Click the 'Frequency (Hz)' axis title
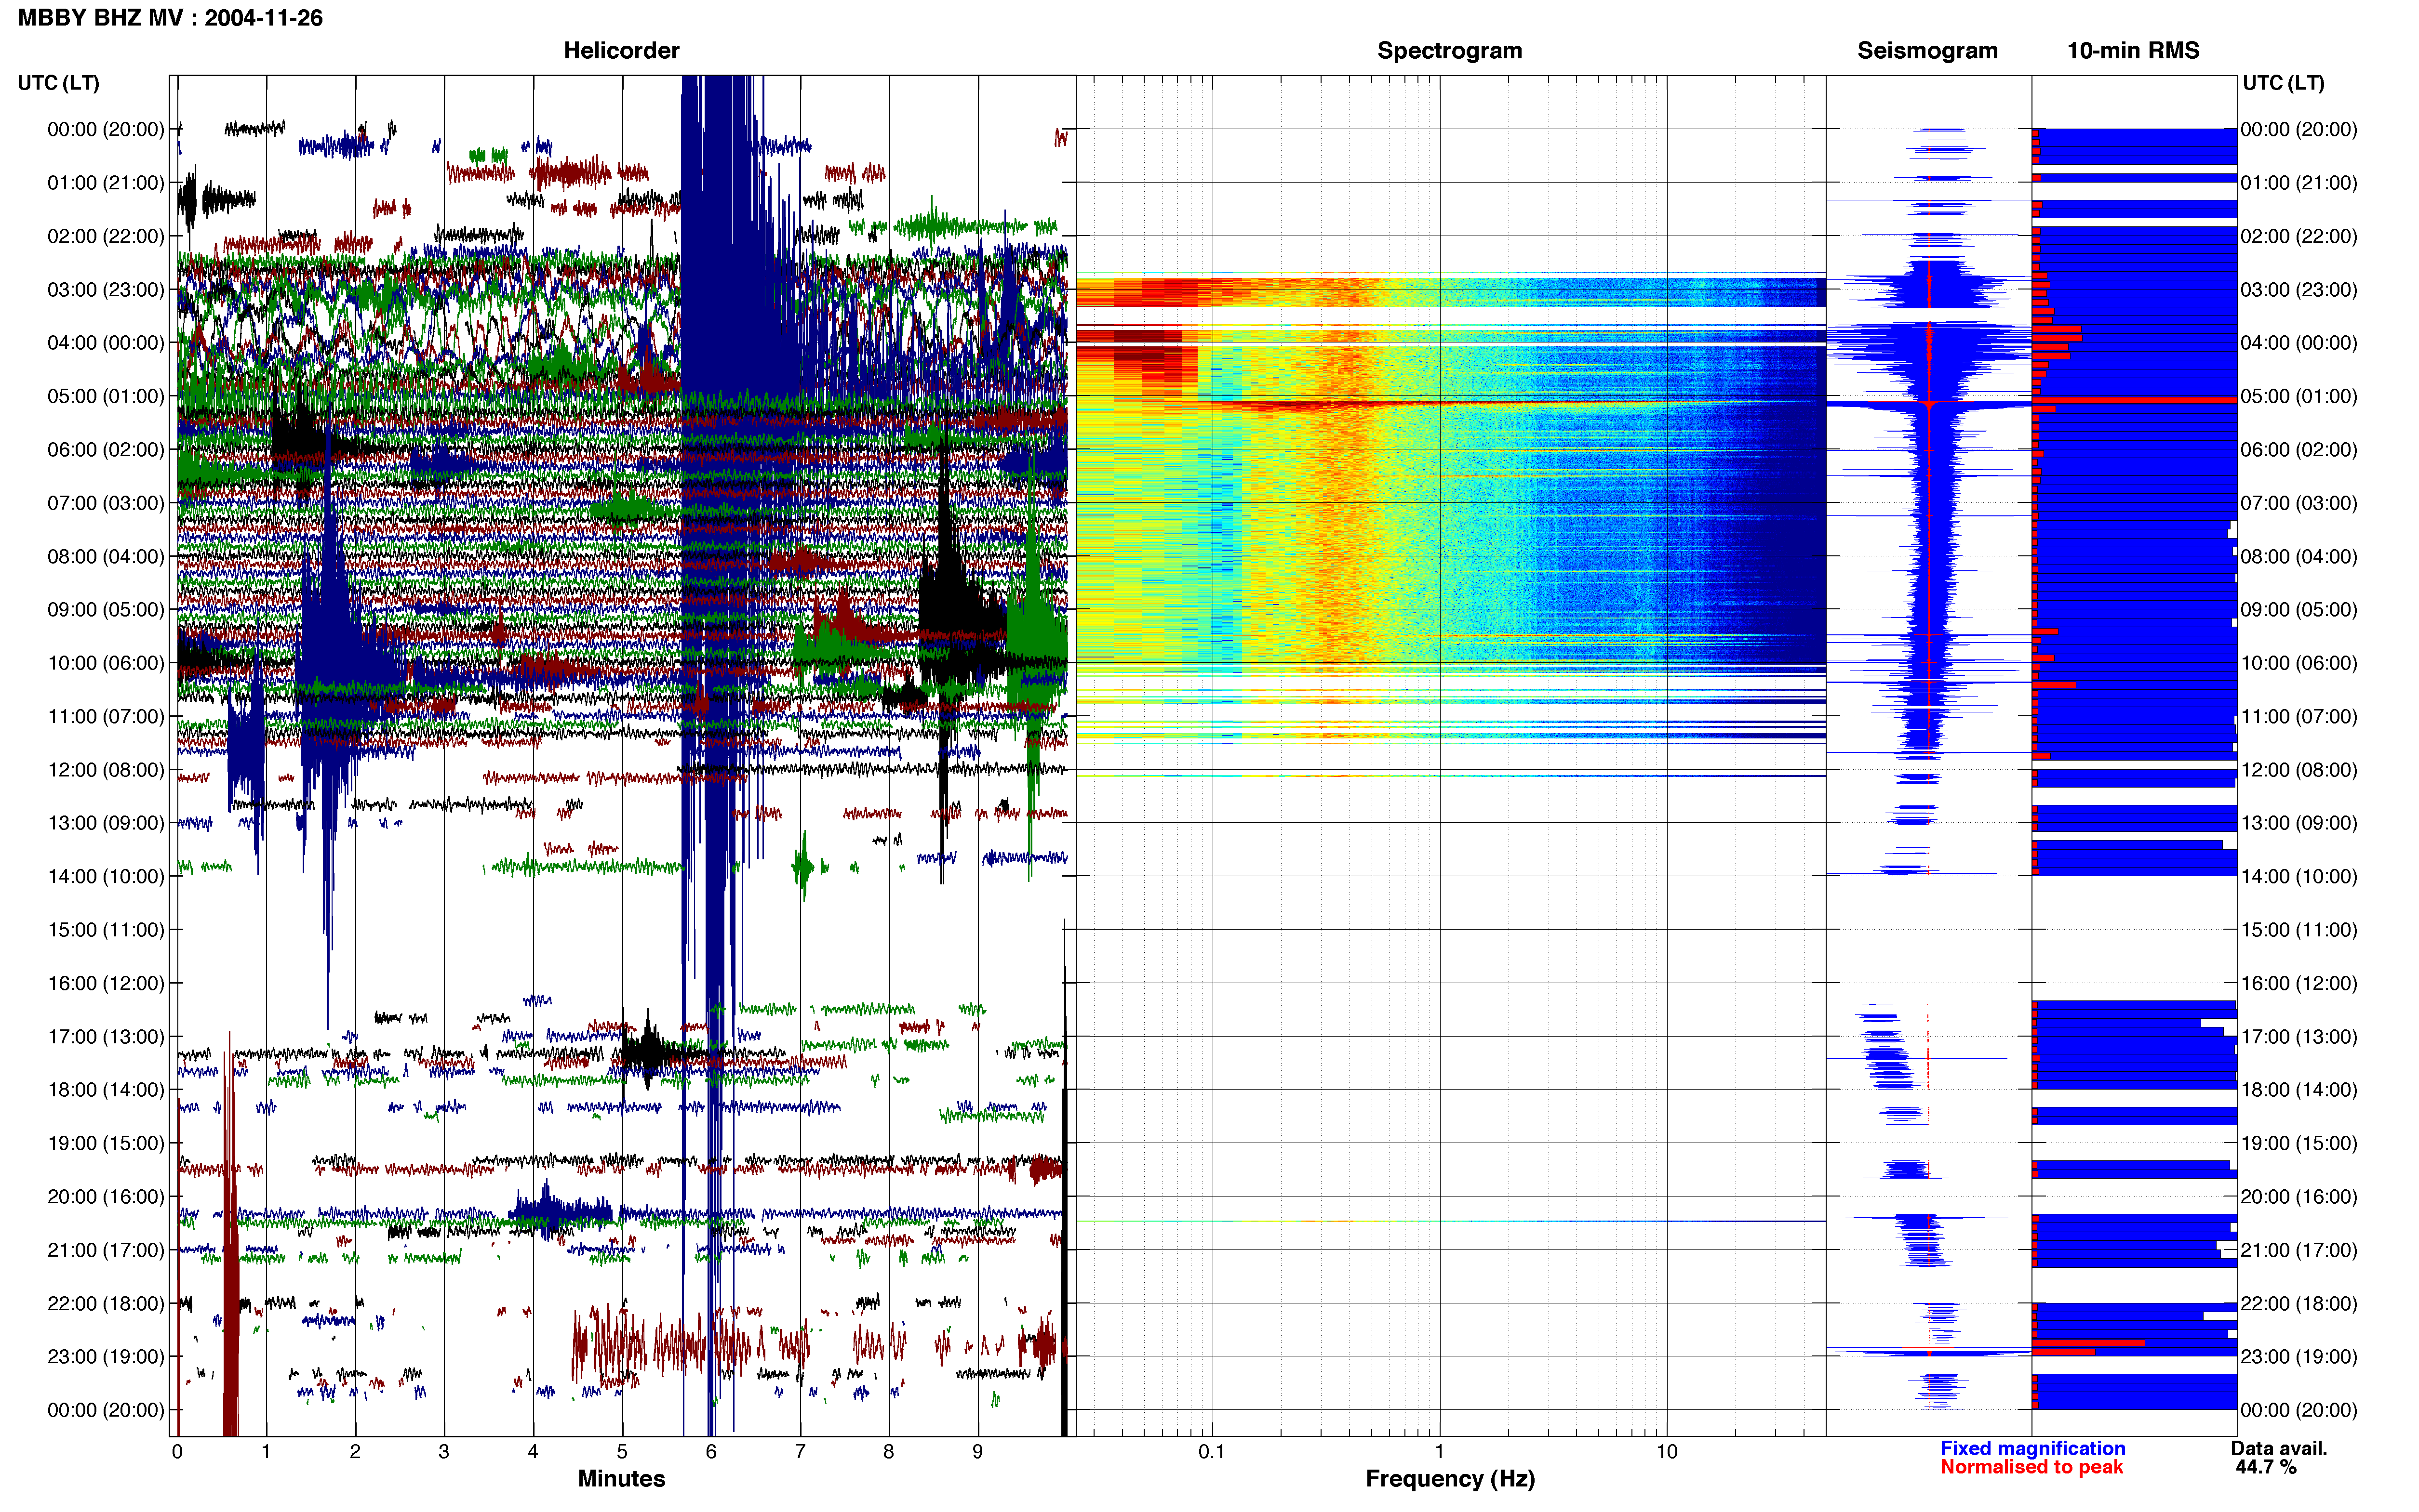 coord(1450,1479)
